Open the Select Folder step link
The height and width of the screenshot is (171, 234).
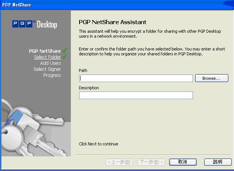coord(47,57)
